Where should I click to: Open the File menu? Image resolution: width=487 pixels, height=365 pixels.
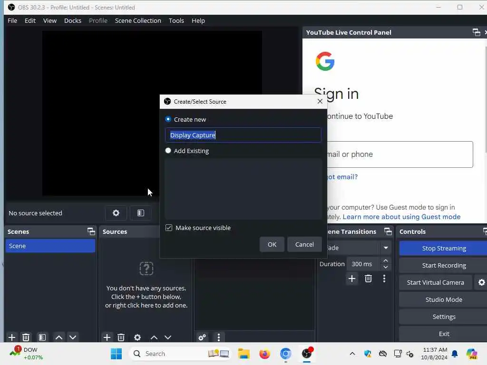[x=12, y=20]
